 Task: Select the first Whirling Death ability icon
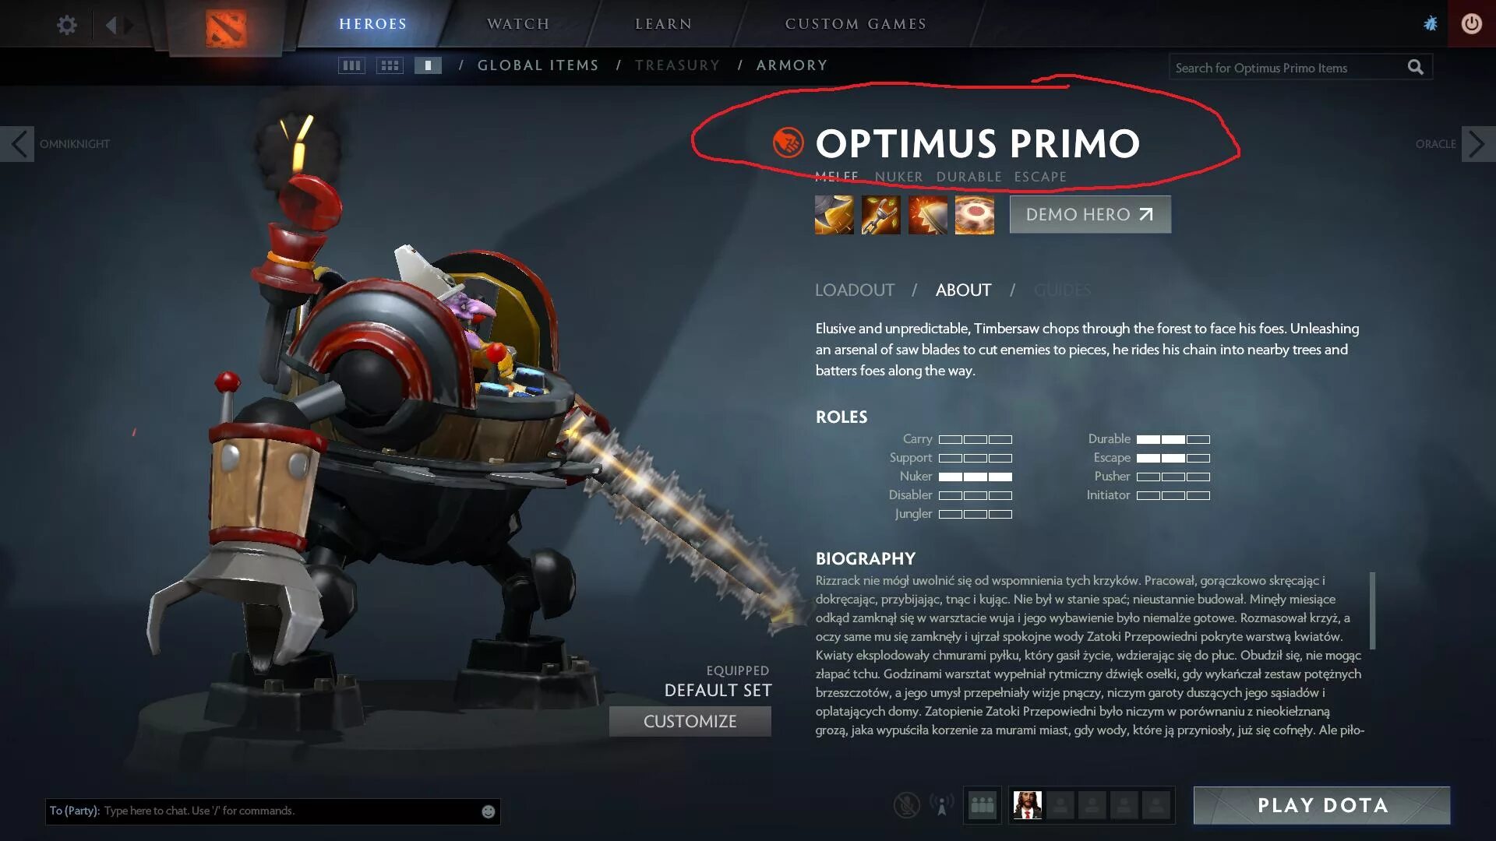[x=834, y=214]
